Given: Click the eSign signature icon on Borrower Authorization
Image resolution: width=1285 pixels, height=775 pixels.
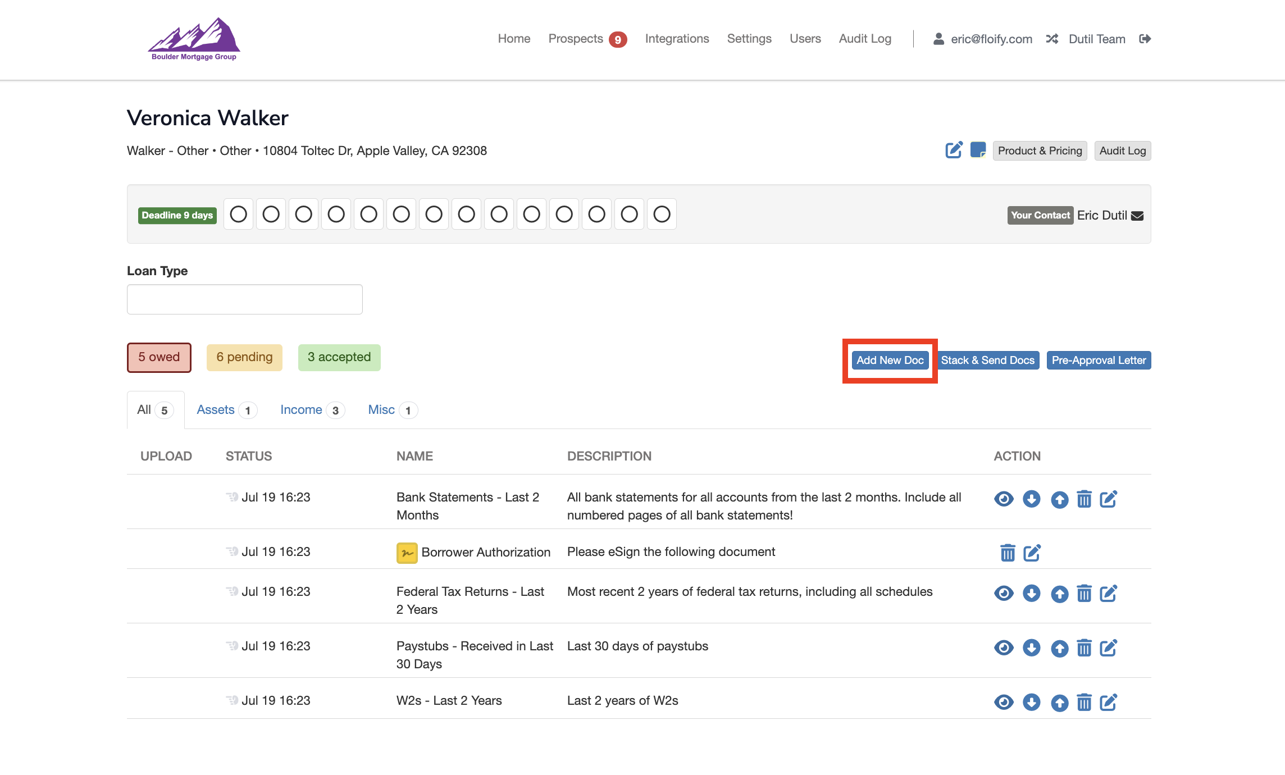Looking at the screenshot, I should coord(406,552).
